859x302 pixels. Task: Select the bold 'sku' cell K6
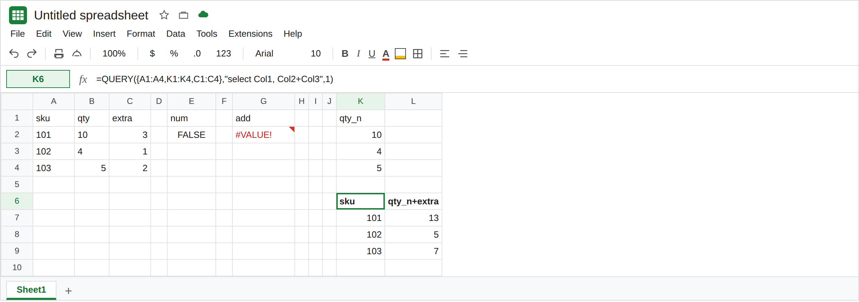(x=361, y=201)
